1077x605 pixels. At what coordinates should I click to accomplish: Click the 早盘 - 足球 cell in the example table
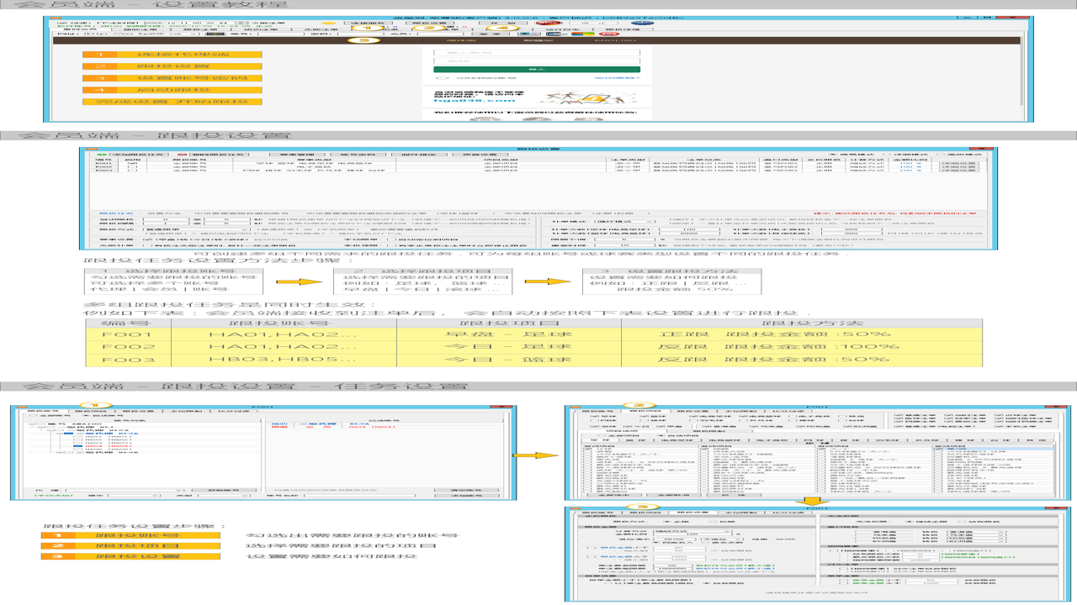click(511, 334)
